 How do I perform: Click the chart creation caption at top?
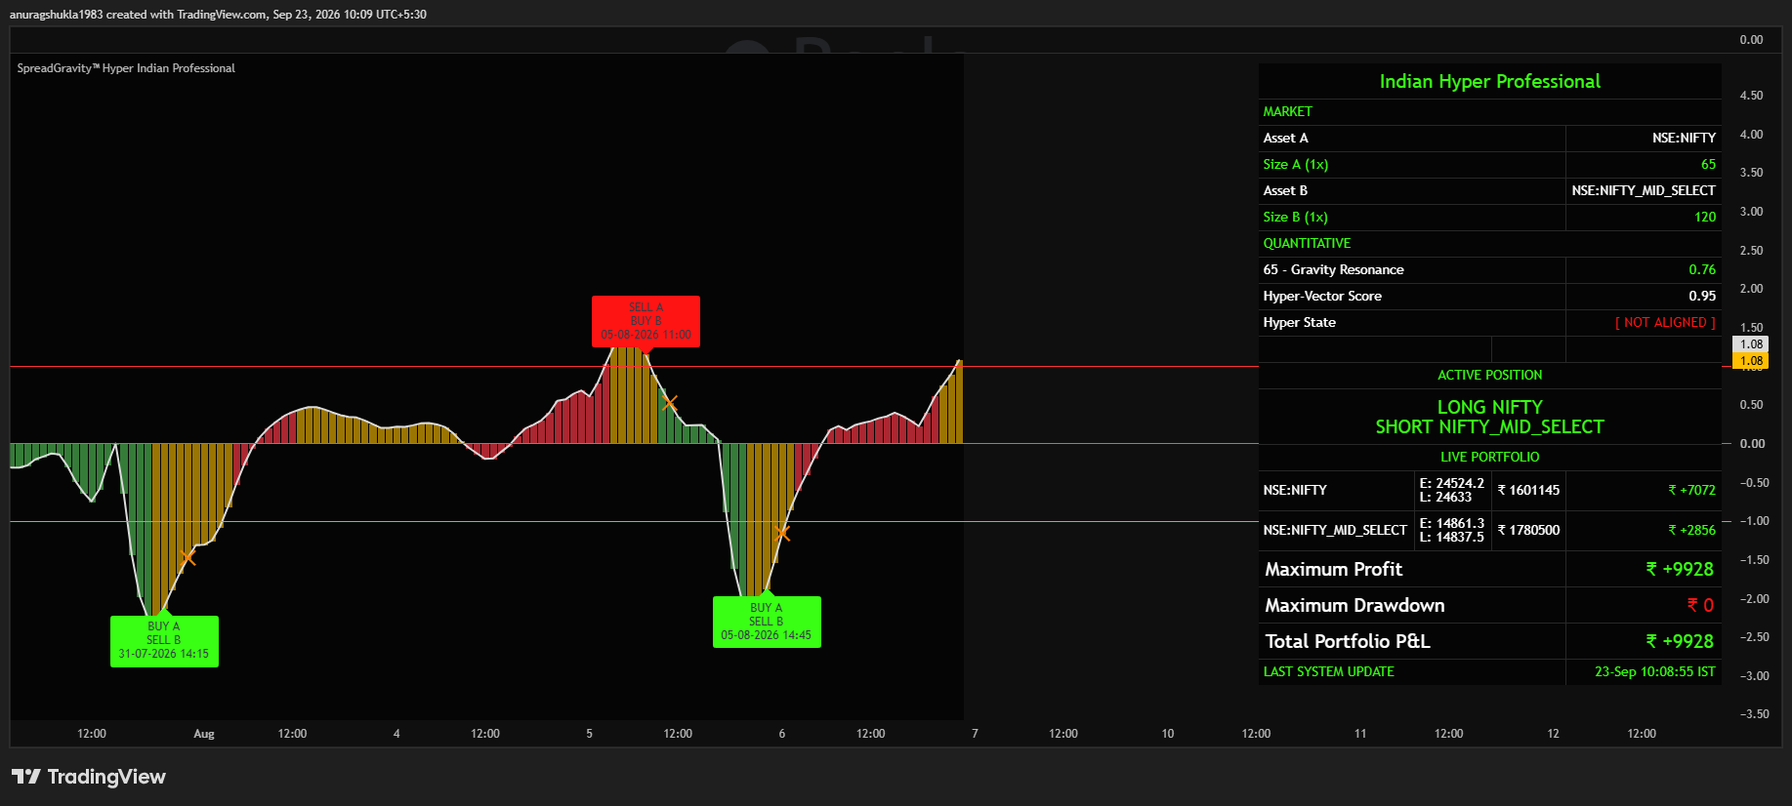pyautogui.click(x=218, y=15)
